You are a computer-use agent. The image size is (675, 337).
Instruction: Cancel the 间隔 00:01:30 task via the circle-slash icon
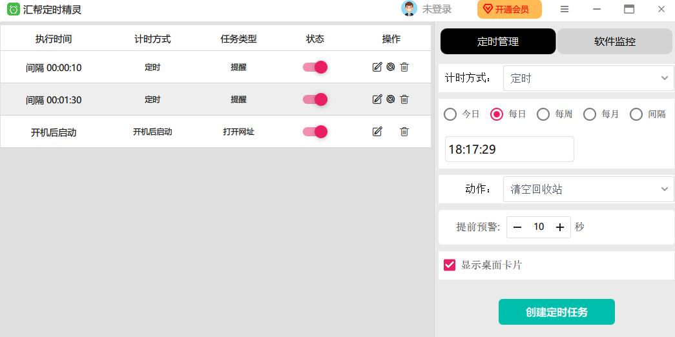tap(391, 99)
